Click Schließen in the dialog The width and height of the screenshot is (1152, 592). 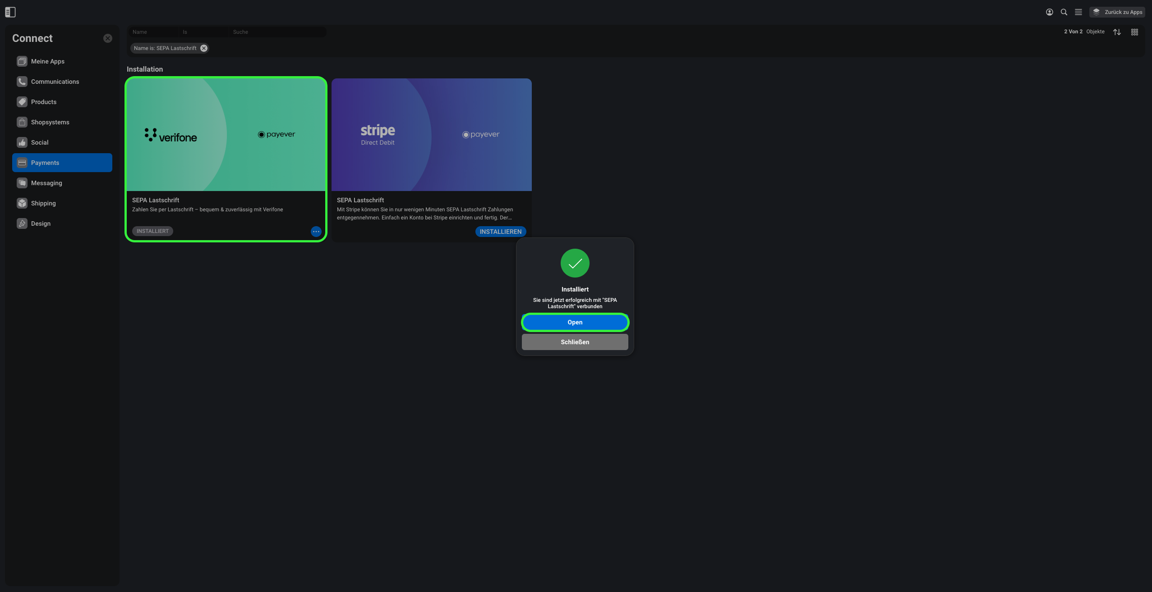coord(575,342)
